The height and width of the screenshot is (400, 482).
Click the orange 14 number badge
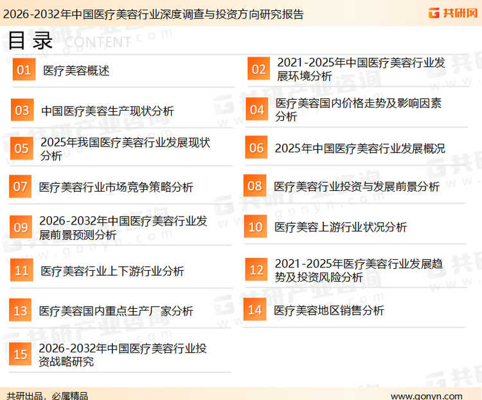[x=255, y=309]
